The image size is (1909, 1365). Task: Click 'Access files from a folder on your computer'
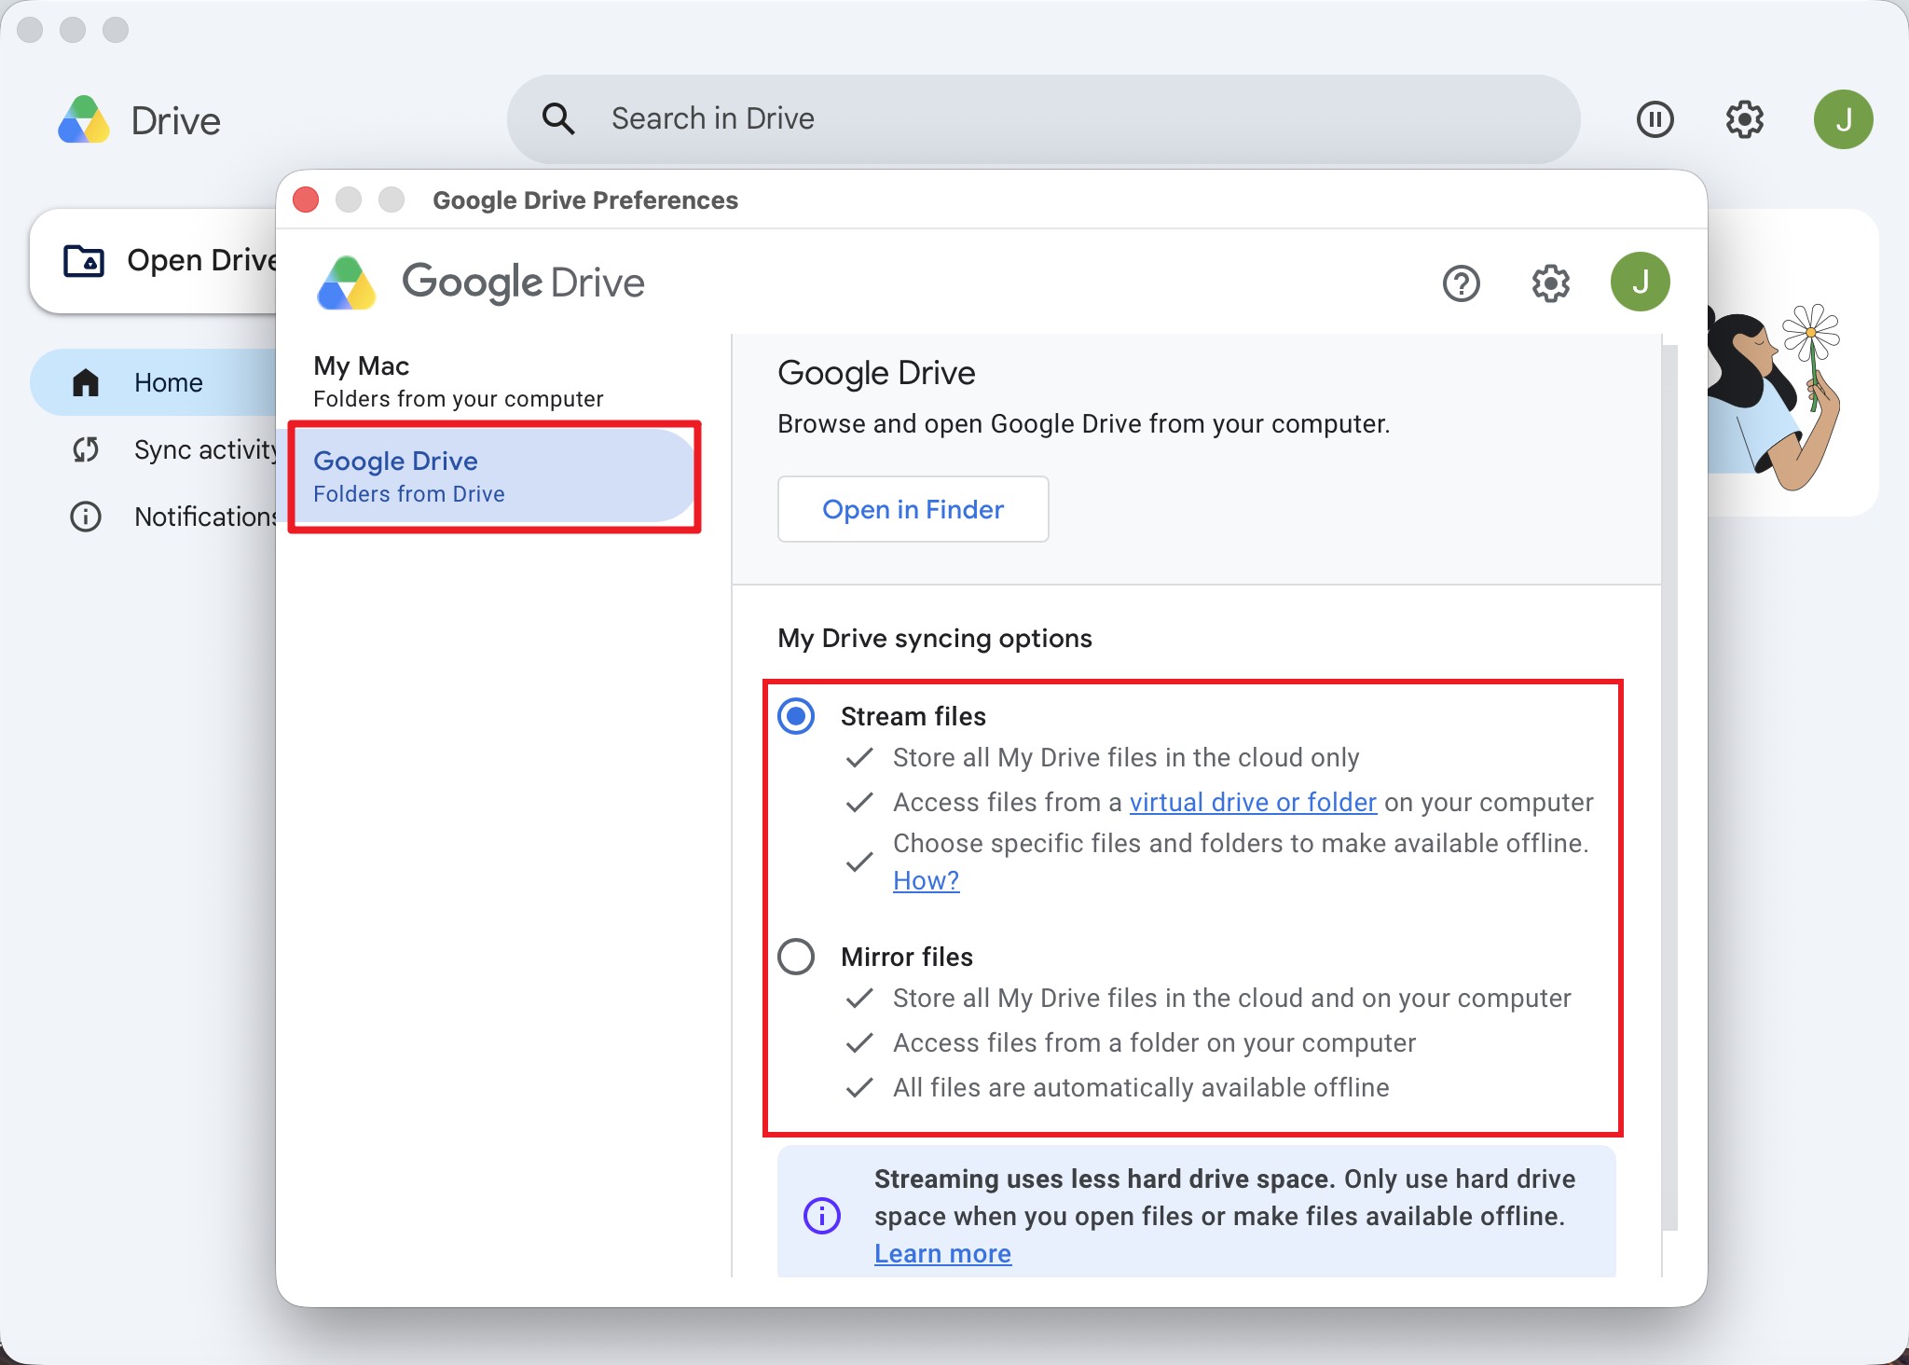point(1154,1042)
